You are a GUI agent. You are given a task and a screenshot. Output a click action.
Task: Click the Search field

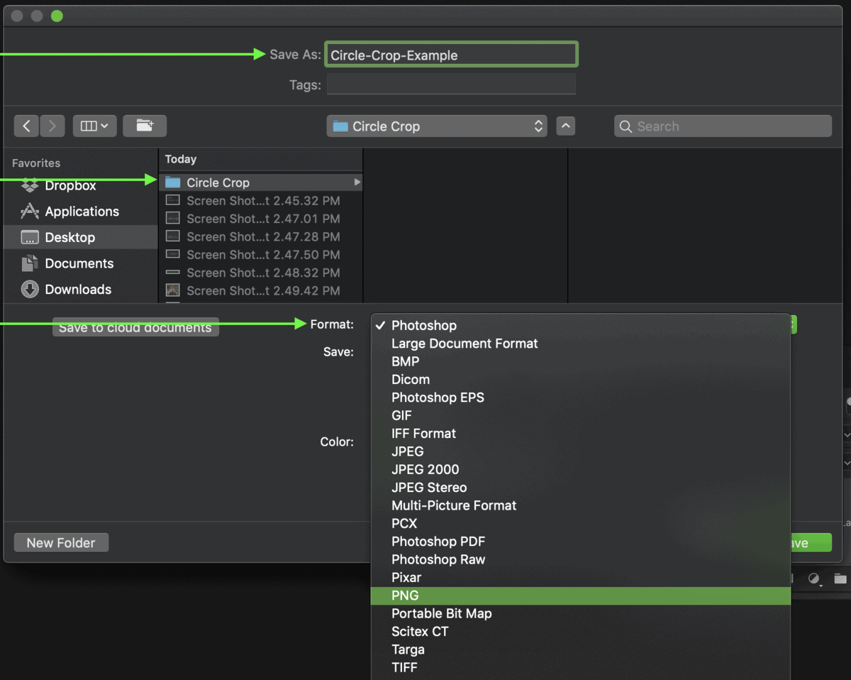[x=723, y=126]
